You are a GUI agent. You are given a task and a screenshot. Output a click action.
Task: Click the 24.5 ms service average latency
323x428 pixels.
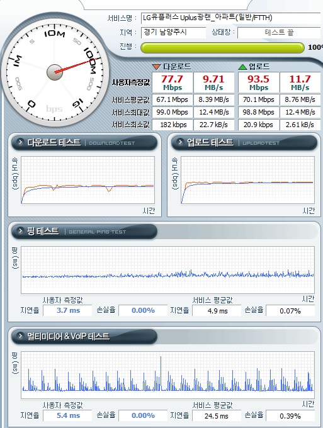pyautogui.click(x=217, y=415)
